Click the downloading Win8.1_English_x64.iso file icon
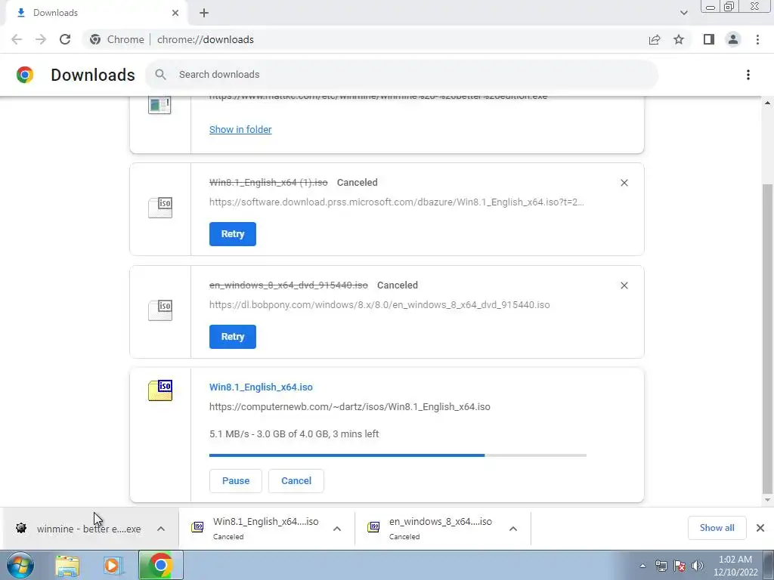Viewport: 774px width, 580px height. (160, 390)
